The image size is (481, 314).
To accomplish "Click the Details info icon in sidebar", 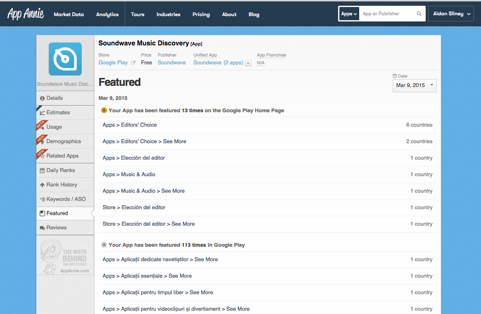I will 42,98.
